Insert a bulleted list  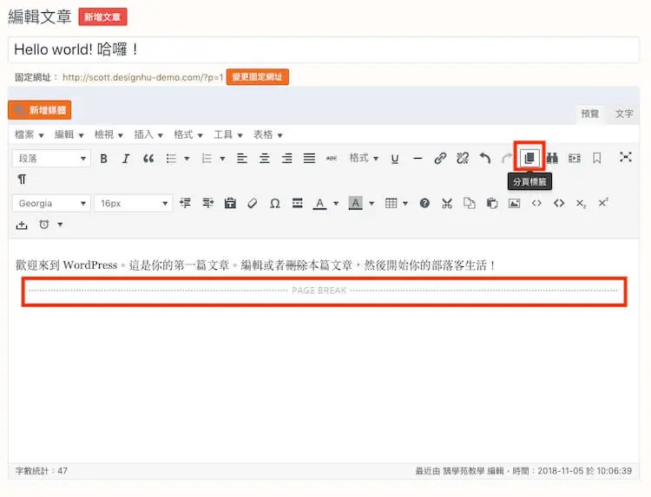(x=171, y=159)
